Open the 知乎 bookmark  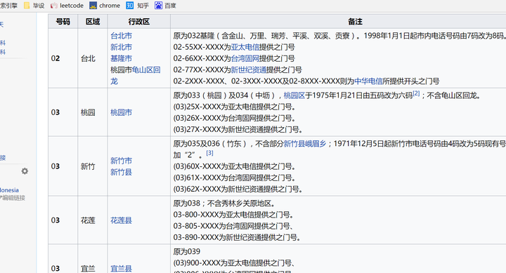pyautogui.click(x=138, y=6)
